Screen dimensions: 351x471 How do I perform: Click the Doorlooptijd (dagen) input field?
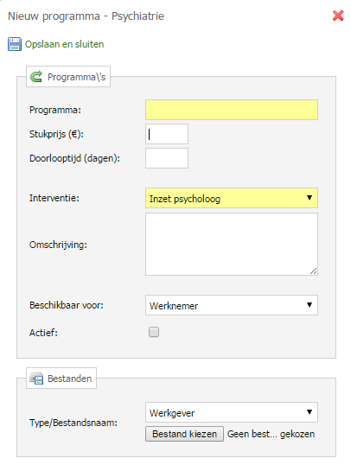(x=167, y=158)
